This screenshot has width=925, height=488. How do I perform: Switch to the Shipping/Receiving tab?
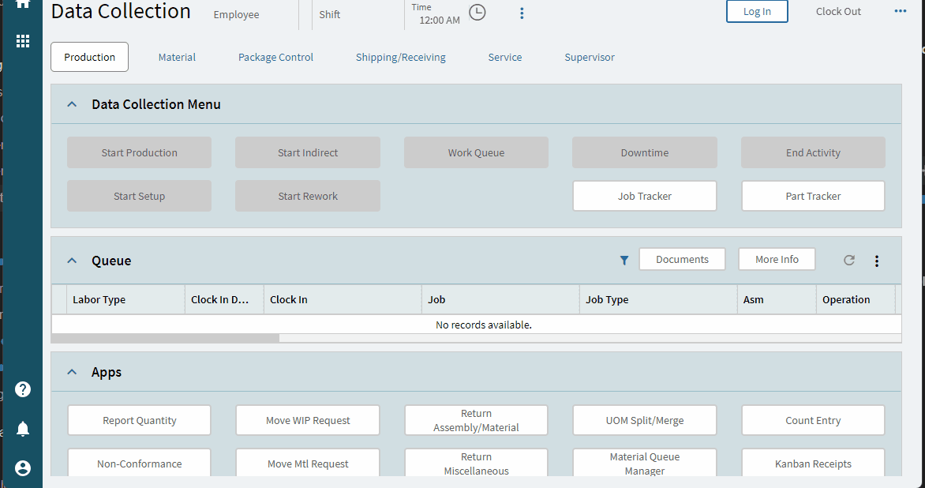[x=401, y=57]
